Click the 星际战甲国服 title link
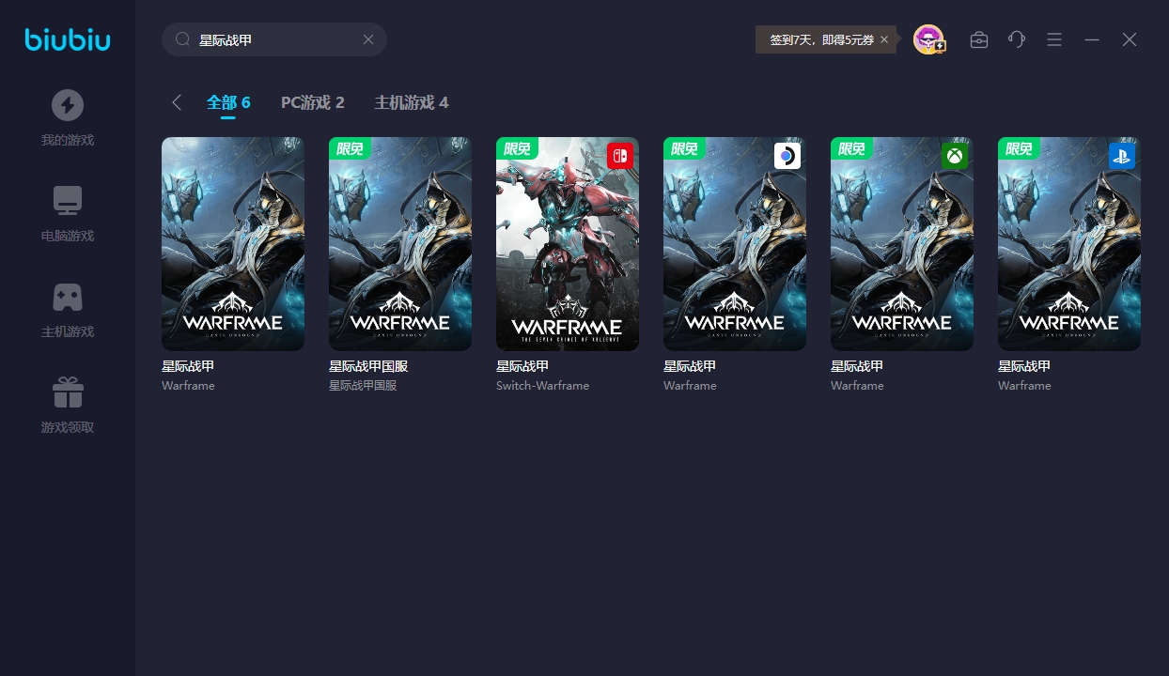Image resolution: width=1169 pixels, height=676 pixels. coord(368,366)
